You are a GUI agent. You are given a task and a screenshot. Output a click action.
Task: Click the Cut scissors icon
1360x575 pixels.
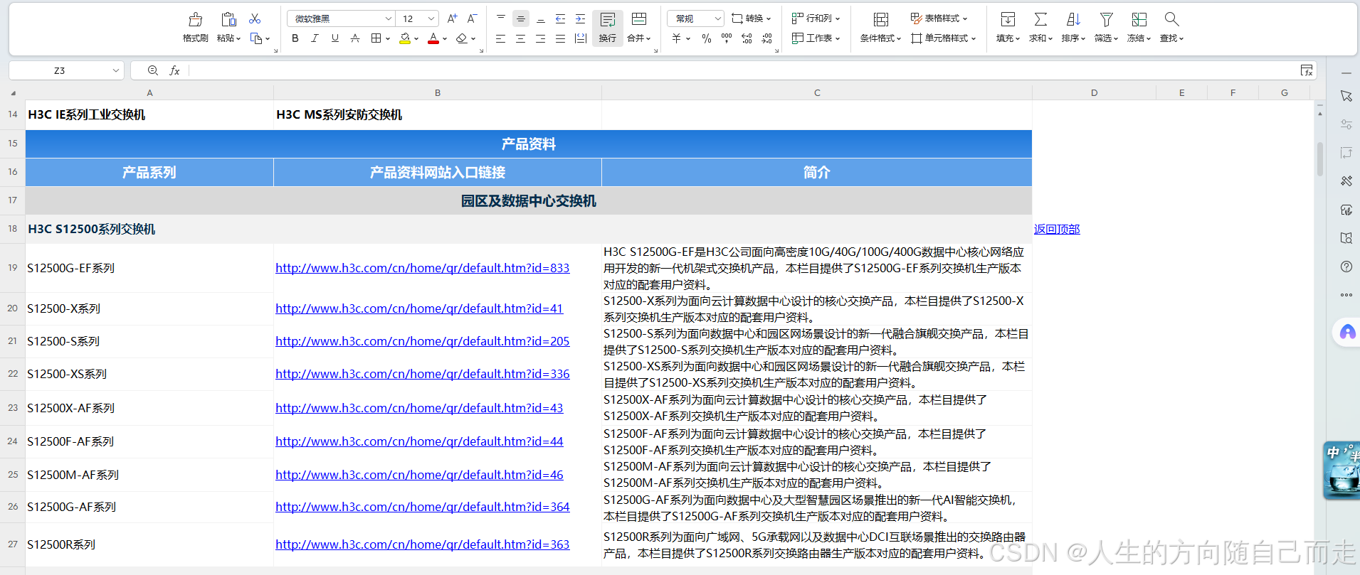point(255,18)
